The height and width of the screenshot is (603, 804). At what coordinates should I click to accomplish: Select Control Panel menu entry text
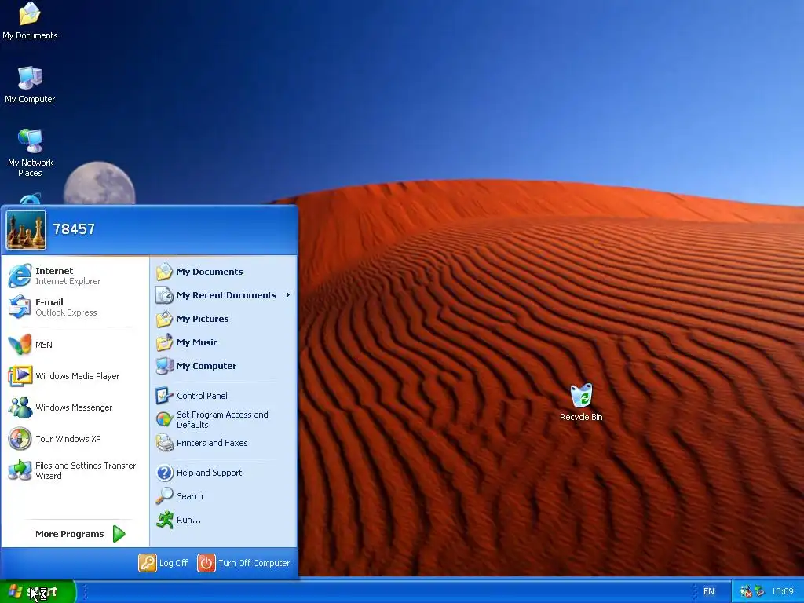tap(202, 396)
